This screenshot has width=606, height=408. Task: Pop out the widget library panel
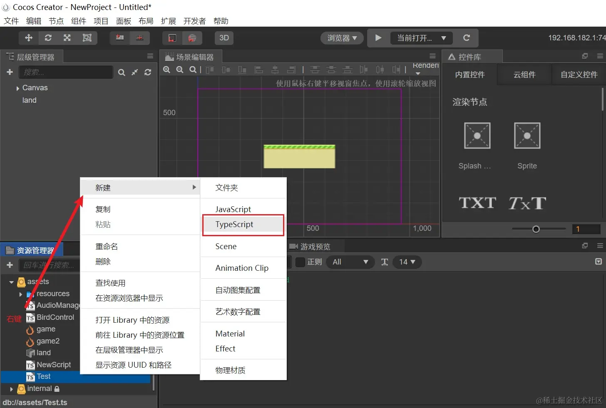coord(585,56)
